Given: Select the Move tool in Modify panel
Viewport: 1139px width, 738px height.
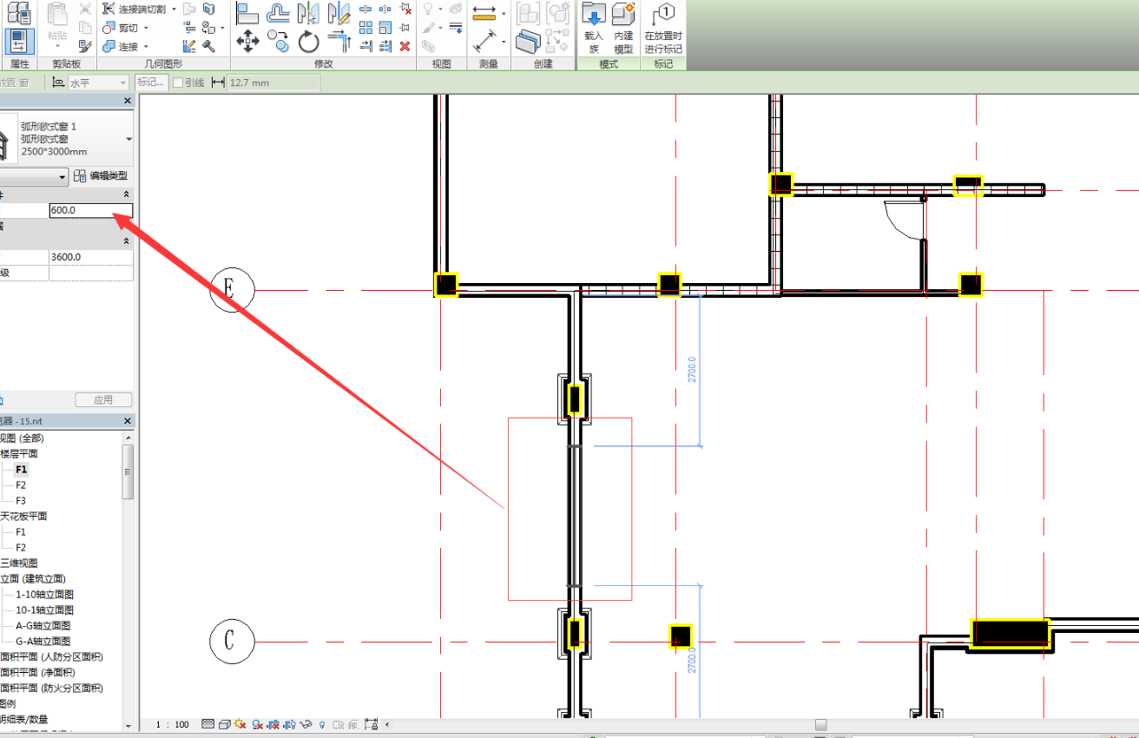Looking at the screenshot, I should [x=248, y=41].
